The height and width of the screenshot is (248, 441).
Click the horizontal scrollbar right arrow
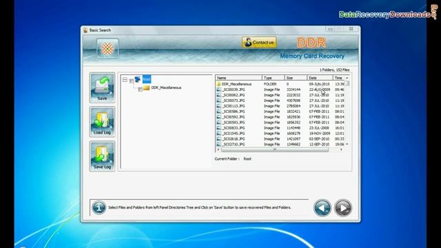pos(342,149)
